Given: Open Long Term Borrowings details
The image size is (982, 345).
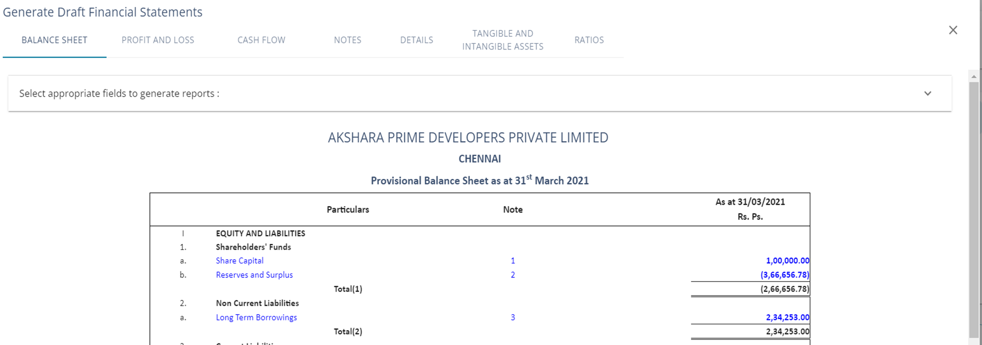Looking at the screenshot, I should click(x=257, y=317).
